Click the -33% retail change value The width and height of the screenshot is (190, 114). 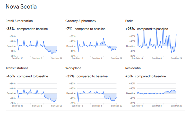coord(10,29)
